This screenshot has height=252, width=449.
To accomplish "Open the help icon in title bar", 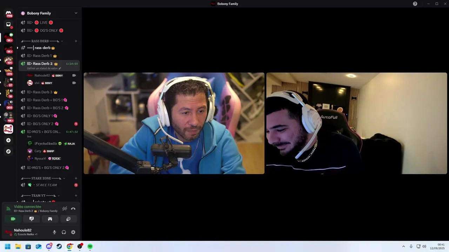I will (x=415, y=4).
